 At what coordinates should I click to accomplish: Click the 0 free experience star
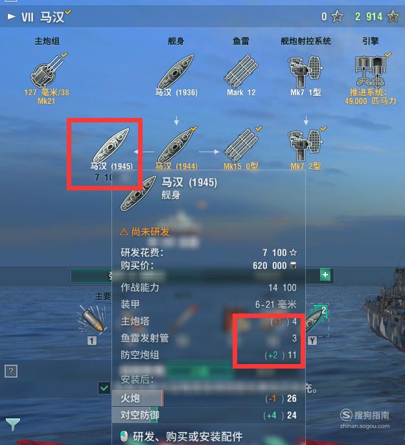point(337,16)
